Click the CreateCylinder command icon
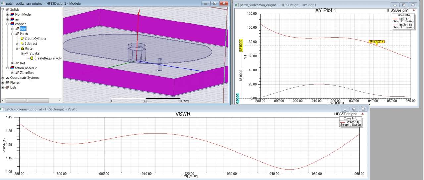This screenshot has height=180, width=424. 22,39
